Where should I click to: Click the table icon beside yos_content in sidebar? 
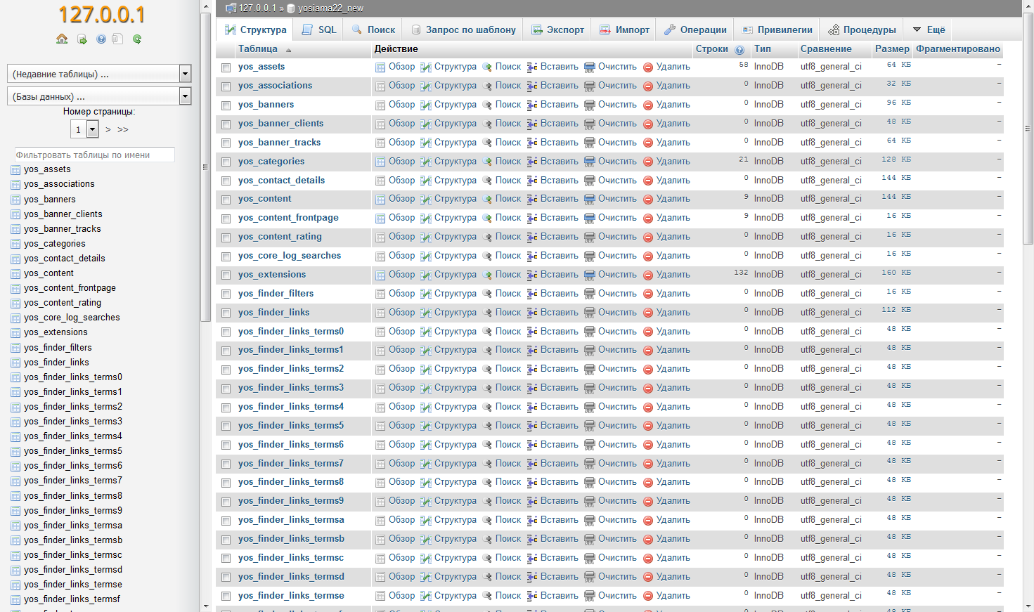click(16, 273)
